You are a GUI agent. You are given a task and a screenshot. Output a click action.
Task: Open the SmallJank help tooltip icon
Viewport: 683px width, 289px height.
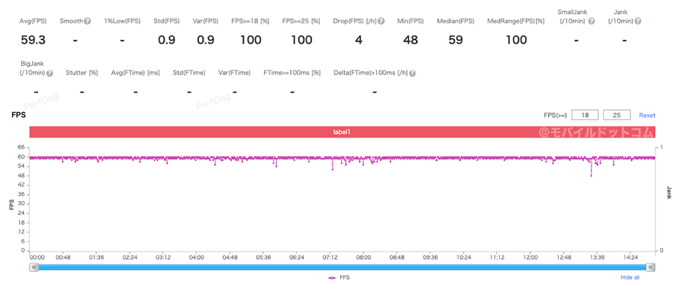[x=591, y=22]
